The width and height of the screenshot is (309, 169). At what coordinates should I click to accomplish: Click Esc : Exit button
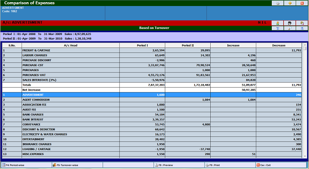(x=281, y=165)
